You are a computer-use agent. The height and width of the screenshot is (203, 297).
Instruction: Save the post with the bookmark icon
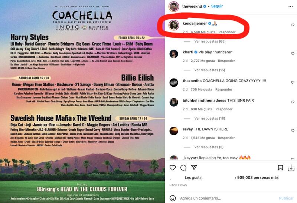click(x=281, y=168)
